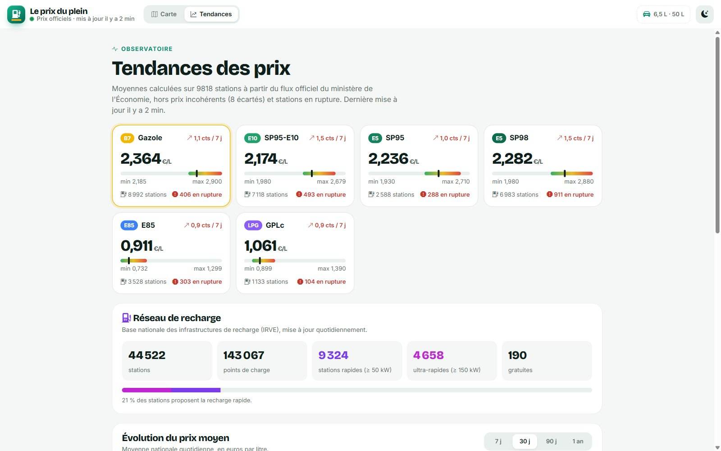Image resolution: width=721 pixels, height=451 pixels.
Task: Click the 44 522 stations tile
Action: tap(167, 361)
